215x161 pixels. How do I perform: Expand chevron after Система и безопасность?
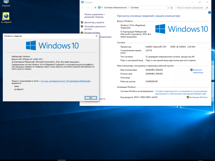coord(129,8)
